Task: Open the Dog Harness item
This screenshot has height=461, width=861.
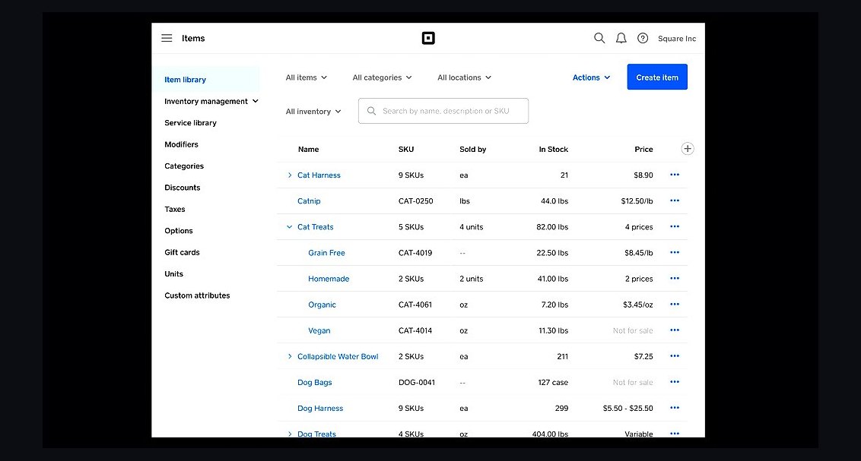Action: pyautogui.click(x=320, y=409)
